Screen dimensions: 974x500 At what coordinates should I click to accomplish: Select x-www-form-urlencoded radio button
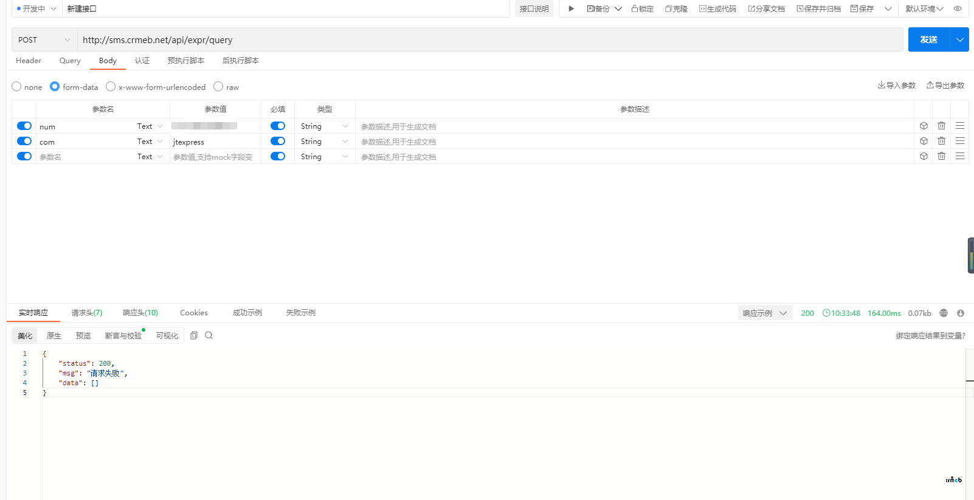click(111, 86)
